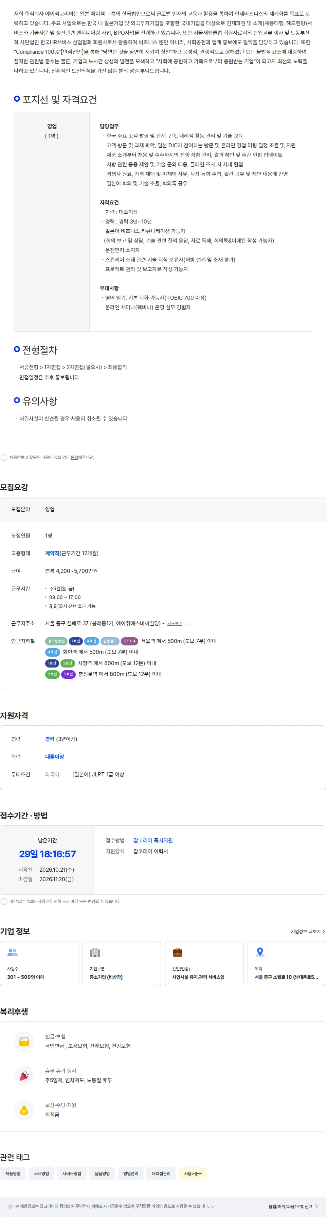Image resolution: width=326 pixels, height=1217 pixels.
Task: Select the 서울>중구 location tag
Action: click(x=193, y=1173)
